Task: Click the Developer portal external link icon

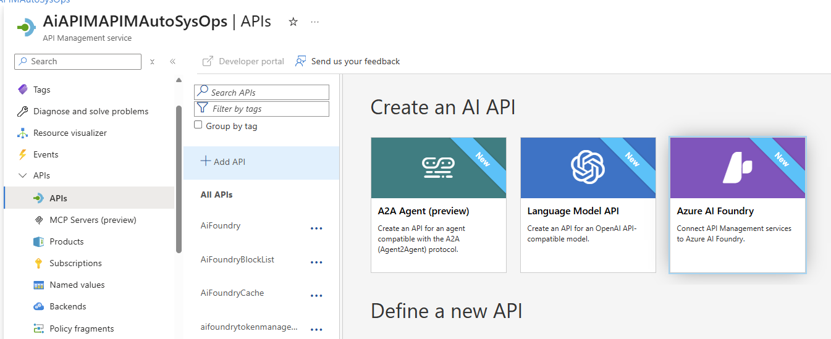Action: click(208, 61)
